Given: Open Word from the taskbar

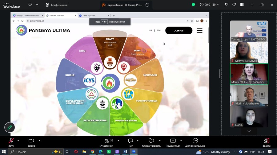Looking at the screenshot, I should click(125, 152).
